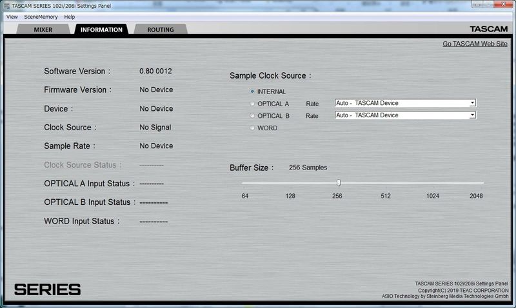Viewport: 516px width, 308px height.
Task: Select the INFORMATION tab
Action: (x=101, y=30)
